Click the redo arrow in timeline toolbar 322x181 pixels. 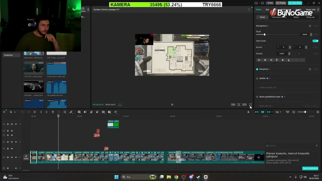[28, 112]
